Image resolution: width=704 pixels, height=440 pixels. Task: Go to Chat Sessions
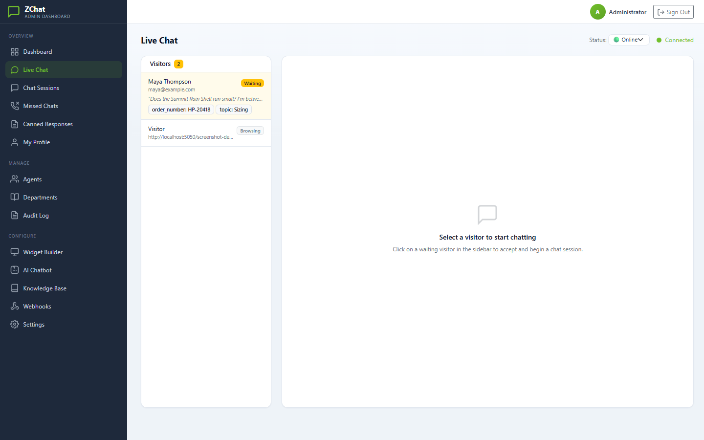click(64, 88)
